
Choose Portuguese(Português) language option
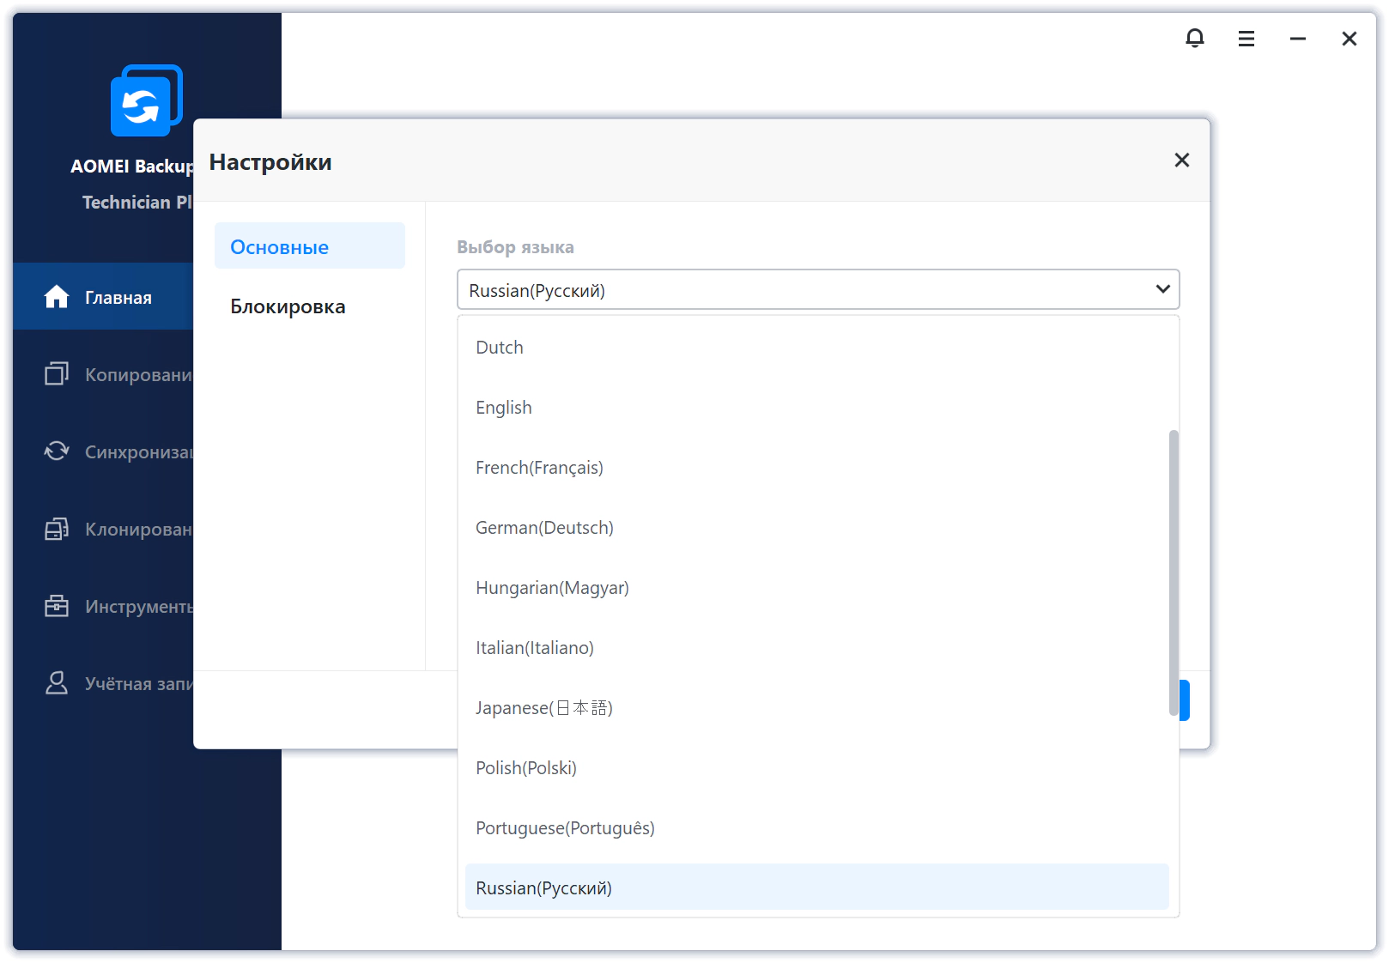coord(565,828)
